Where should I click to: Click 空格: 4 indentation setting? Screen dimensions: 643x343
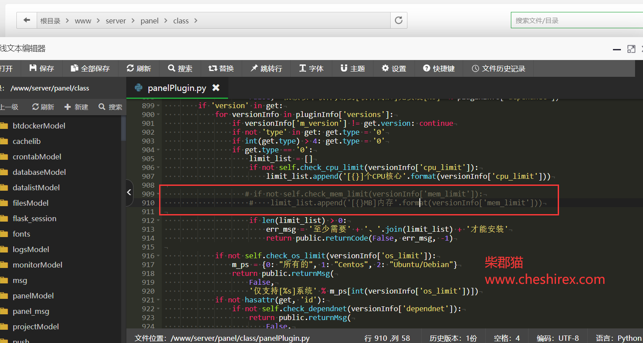pos(507,338)
